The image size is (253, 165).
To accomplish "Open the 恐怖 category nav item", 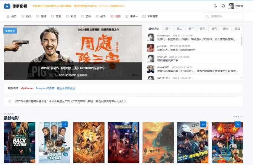I will pos(86,16).
